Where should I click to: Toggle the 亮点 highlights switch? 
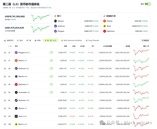[x=148, y=4]
